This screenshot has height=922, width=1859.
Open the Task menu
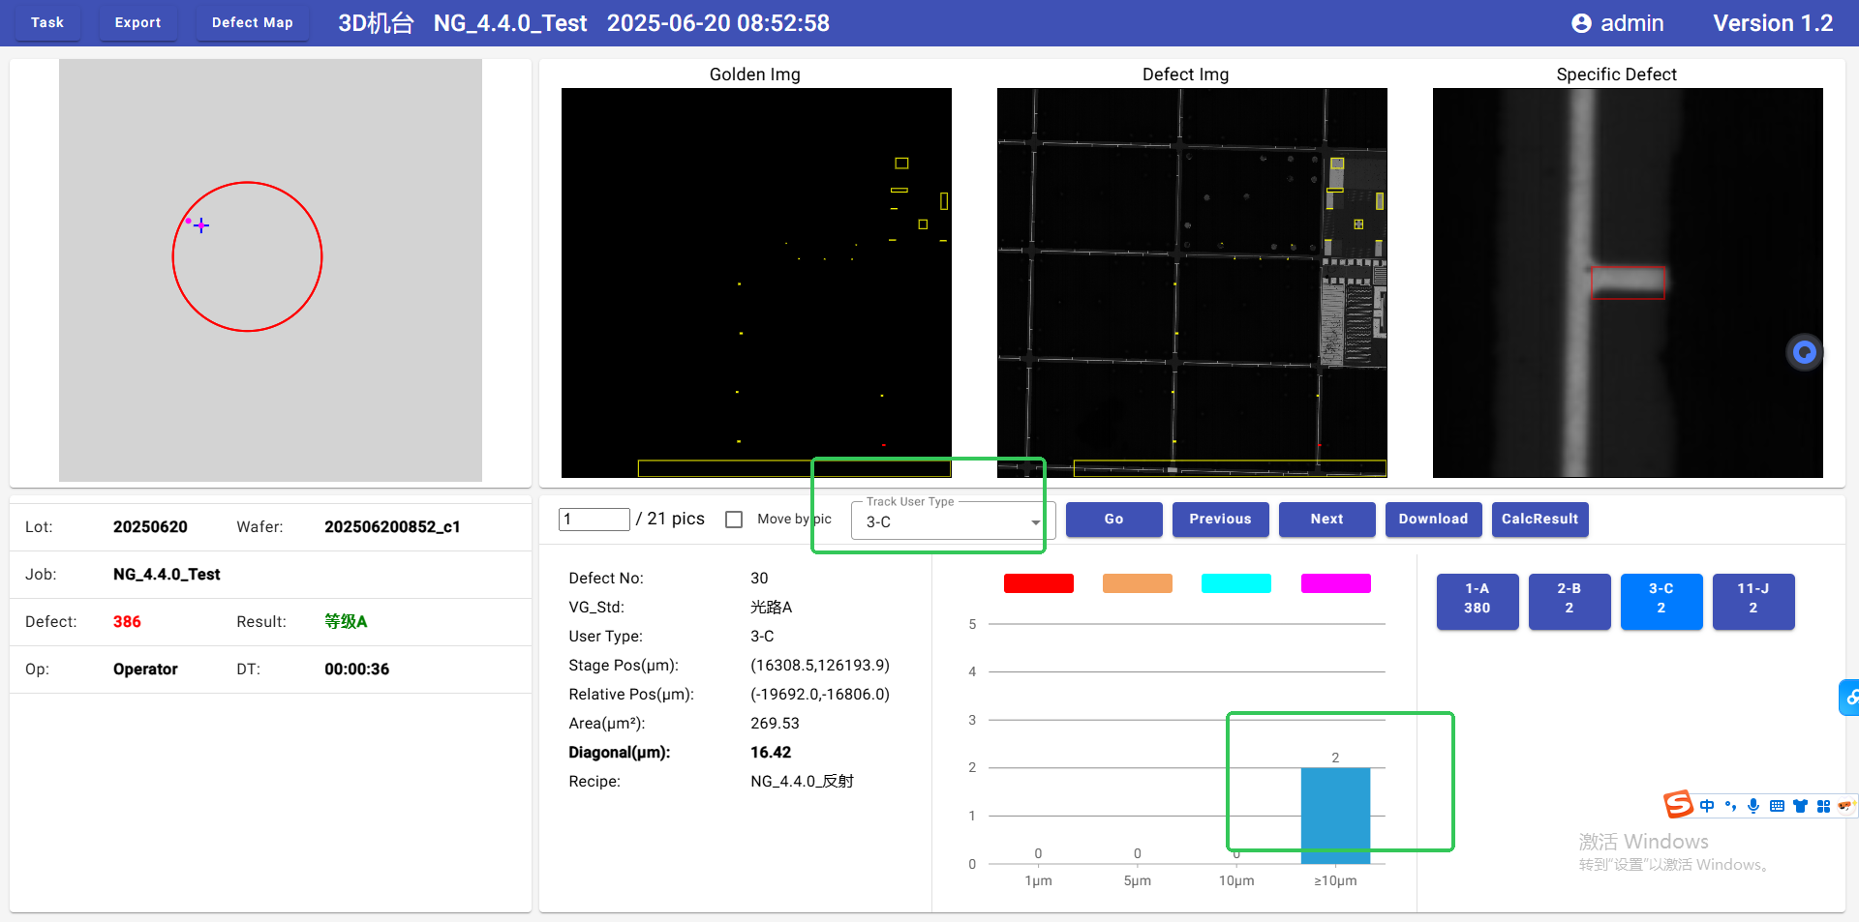46,22
